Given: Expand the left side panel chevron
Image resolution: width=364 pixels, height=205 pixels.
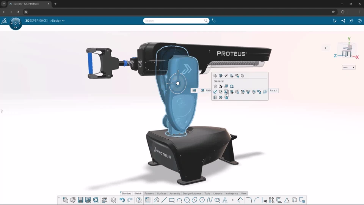Looking at the screenshot, I should click(x=2, y=111).
